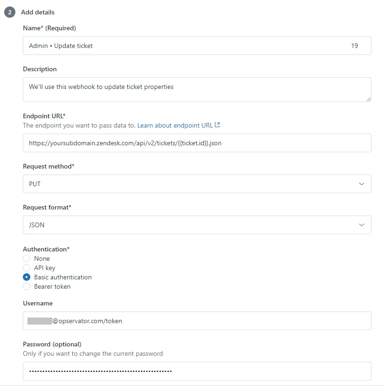Image resolution: width=385 pixels, height=386 pixels.
Task: Click the Request method chevron arrow
Action: pyautogui.click(x=362, y=184)
